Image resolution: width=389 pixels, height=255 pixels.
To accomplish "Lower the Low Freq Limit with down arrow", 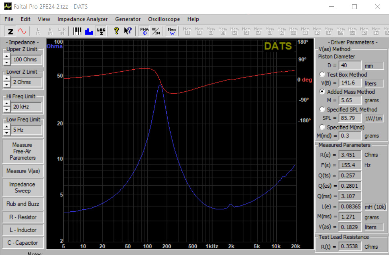I will pyautogui.click(x=7, y=132).
